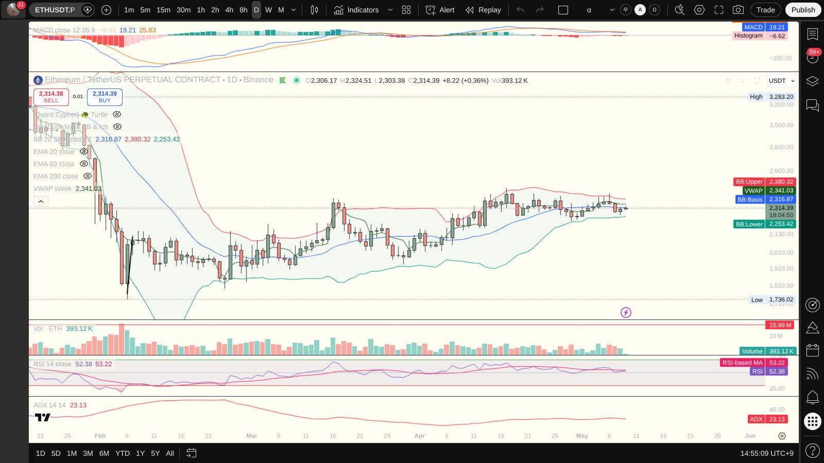Click the purple lightning event marker on chart
This screenshot has height=463, width=824.
click(626, 312)
